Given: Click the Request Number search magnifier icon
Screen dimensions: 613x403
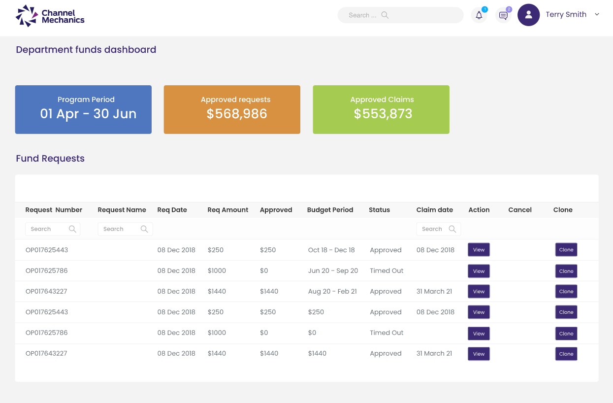Looking at the screenshot, I should coord(72,229).
